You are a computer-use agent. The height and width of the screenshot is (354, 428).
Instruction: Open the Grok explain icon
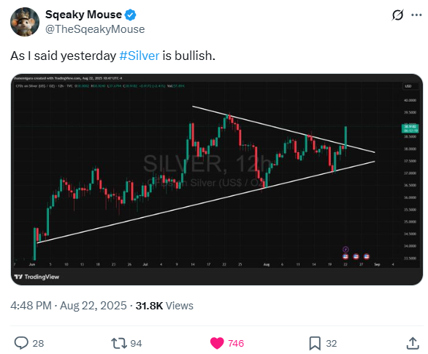[397, 15]
